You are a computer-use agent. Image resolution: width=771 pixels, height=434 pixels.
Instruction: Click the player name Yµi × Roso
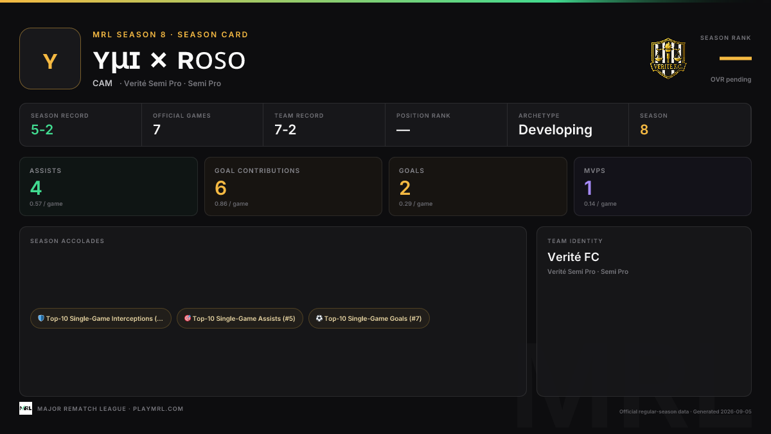169,60
